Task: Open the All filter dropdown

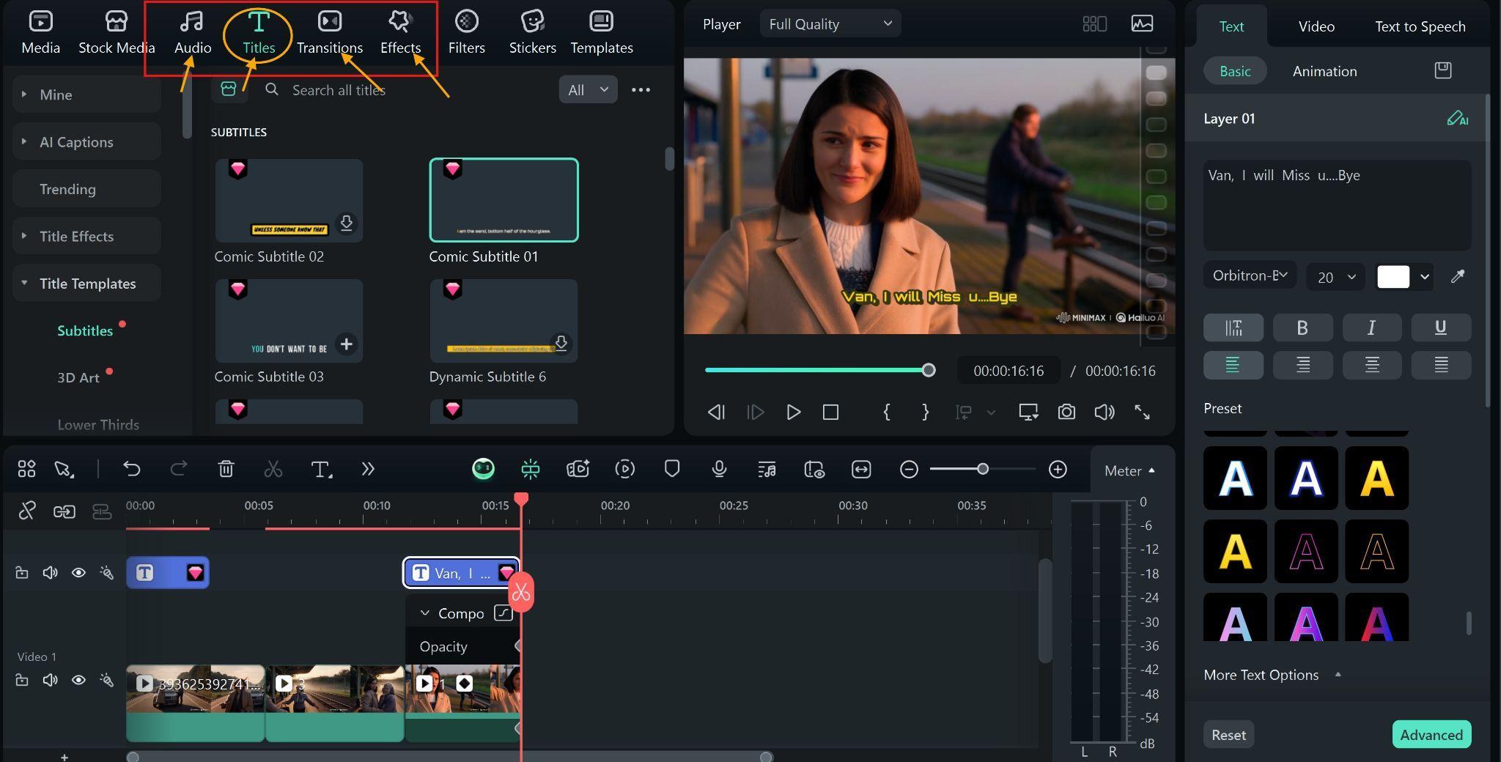Action: pyautogui.click(x=588, y=89)
